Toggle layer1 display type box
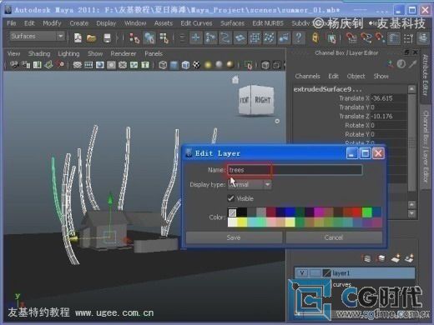 click(315, 273)
